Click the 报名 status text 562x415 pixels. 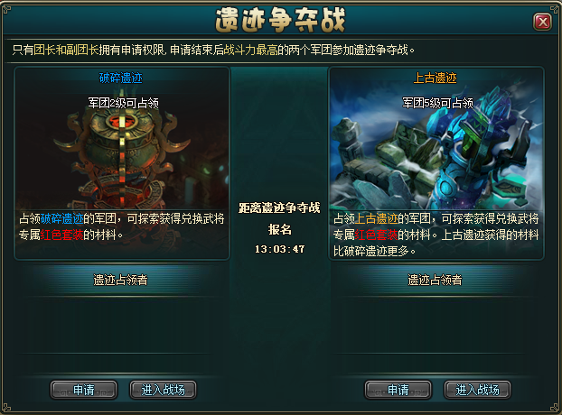click(x=279, y=229)
